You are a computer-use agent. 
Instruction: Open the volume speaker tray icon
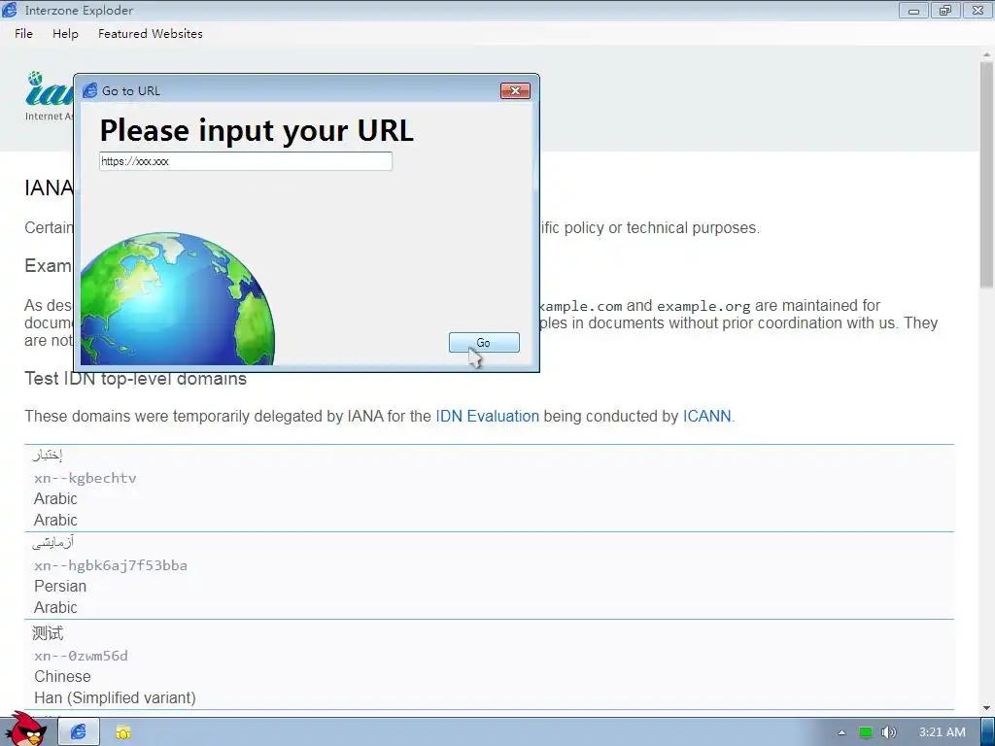(888, 732)
